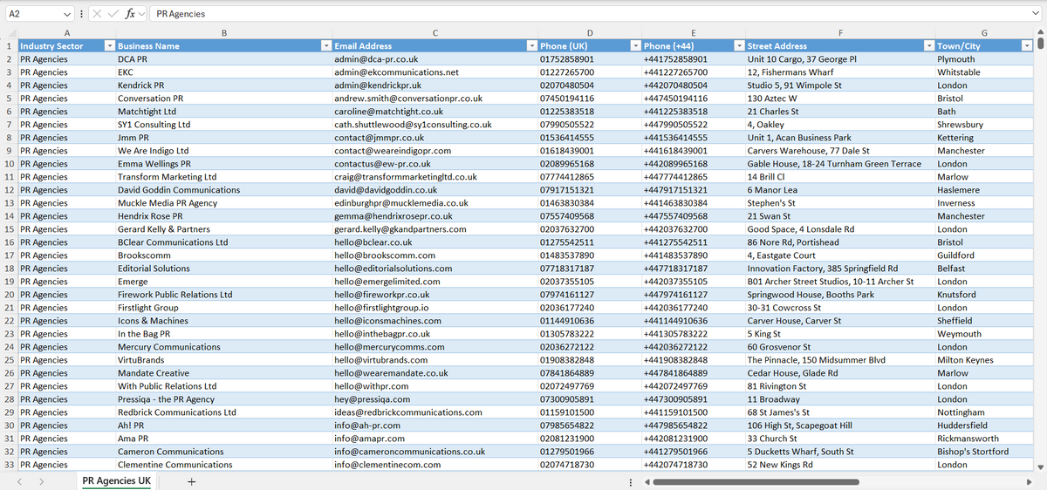Select cell Firework Public Relations Ltd

(224, 295)
